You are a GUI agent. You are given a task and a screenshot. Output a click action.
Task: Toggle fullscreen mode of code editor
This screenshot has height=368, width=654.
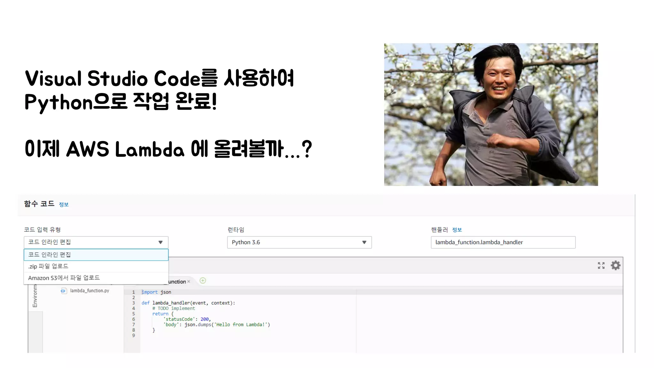(x=601, y=265)
